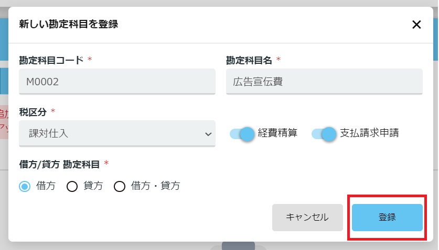Pick the 借方・貸方 radio option
The height and width of the screenshot is (250, 439).
click(119, 186)
